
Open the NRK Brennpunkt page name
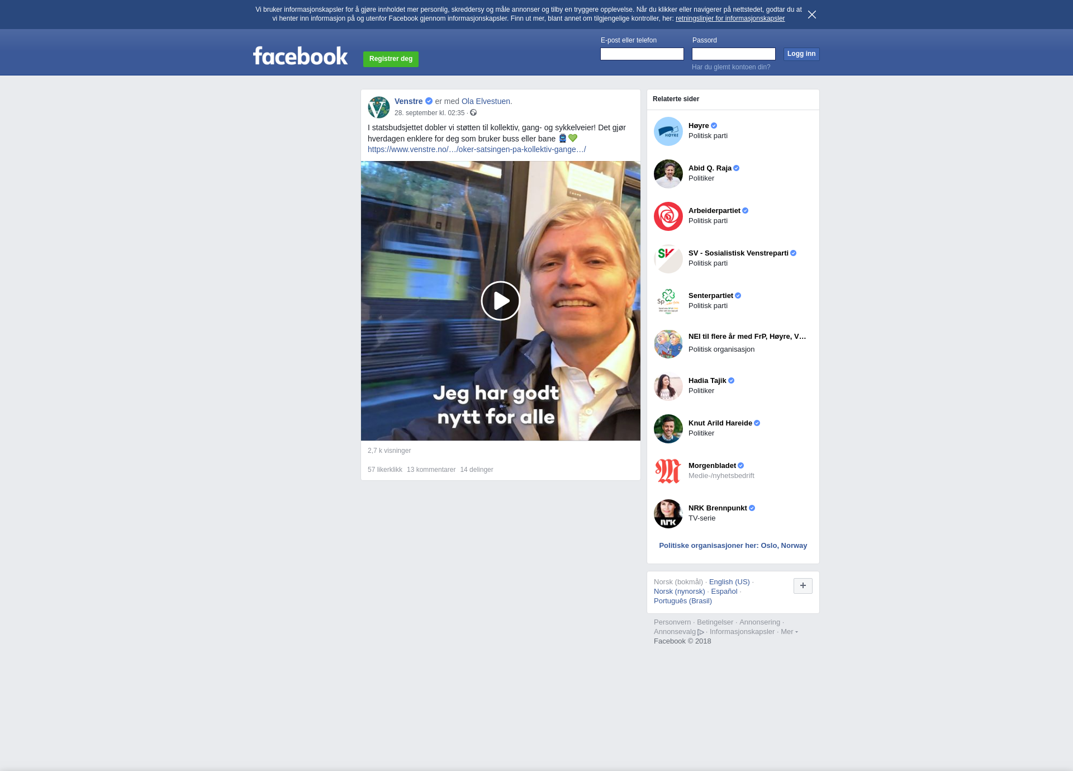(x=718, y=508)
